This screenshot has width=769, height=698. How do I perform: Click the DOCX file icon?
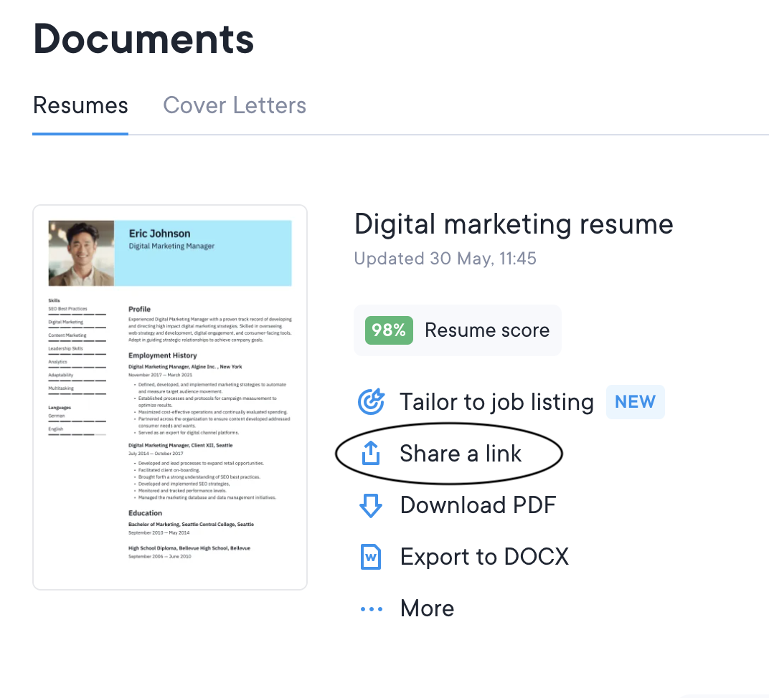tap(370, 557)
